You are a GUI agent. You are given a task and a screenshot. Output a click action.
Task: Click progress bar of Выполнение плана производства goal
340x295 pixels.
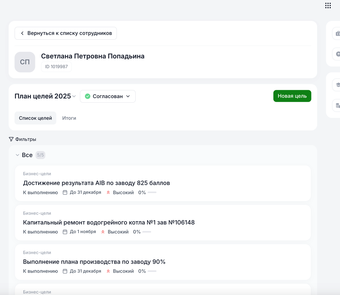152,271
